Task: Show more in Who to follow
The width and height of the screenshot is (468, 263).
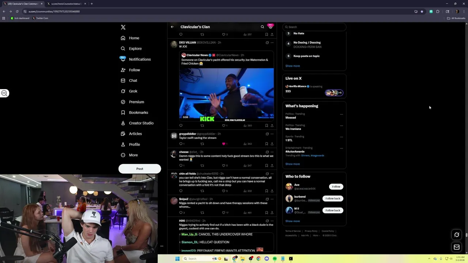Action: coord(292,221)
